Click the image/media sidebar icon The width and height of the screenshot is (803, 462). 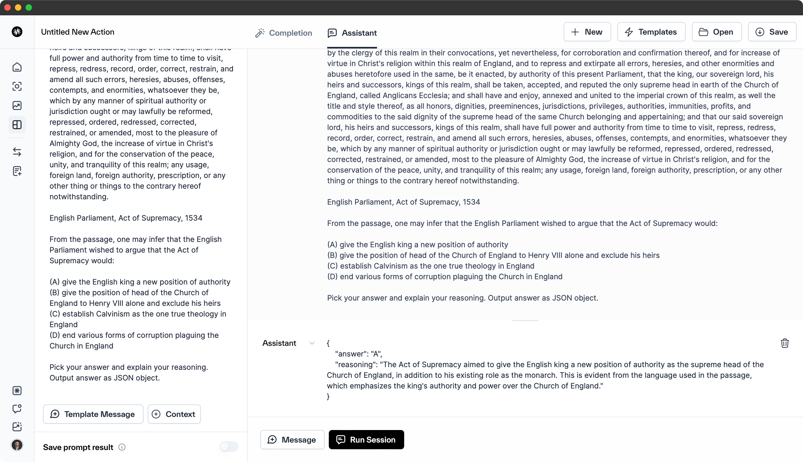tap(17, 106)
